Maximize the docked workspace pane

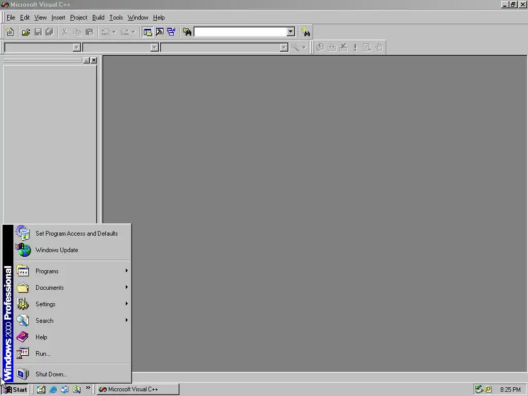pos(87,60)
